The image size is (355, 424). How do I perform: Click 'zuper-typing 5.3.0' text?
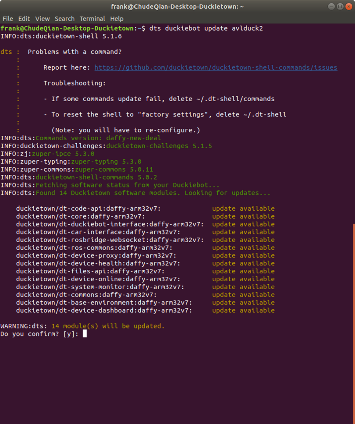pyautogui.click(x=106, y=162)
